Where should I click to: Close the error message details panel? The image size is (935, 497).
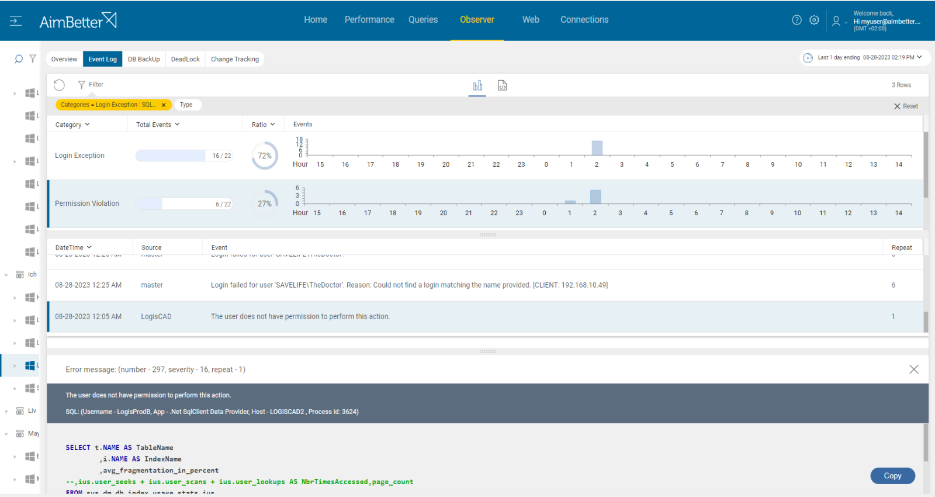coord(914,370)
